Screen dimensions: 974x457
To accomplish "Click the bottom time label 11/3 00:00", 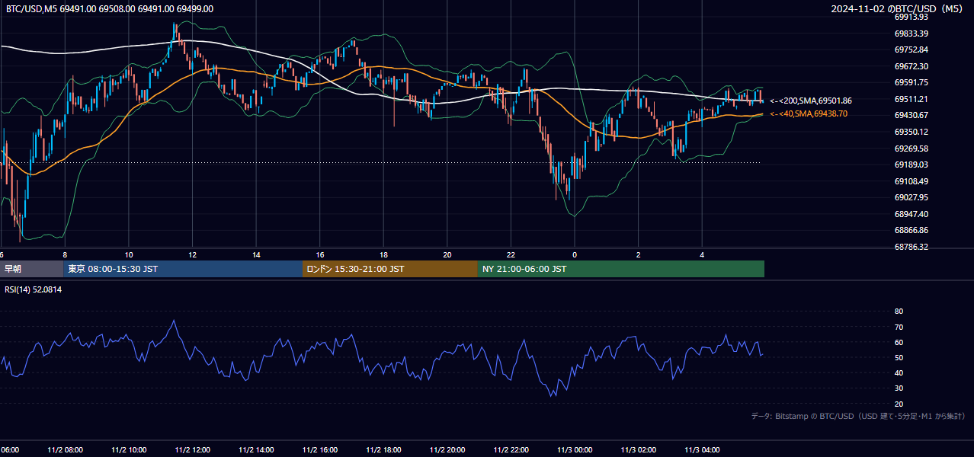I will (x=575, y=450).
